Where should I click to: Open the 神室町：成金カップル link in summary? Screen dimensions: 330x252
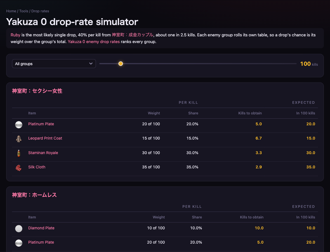[132, 35]
